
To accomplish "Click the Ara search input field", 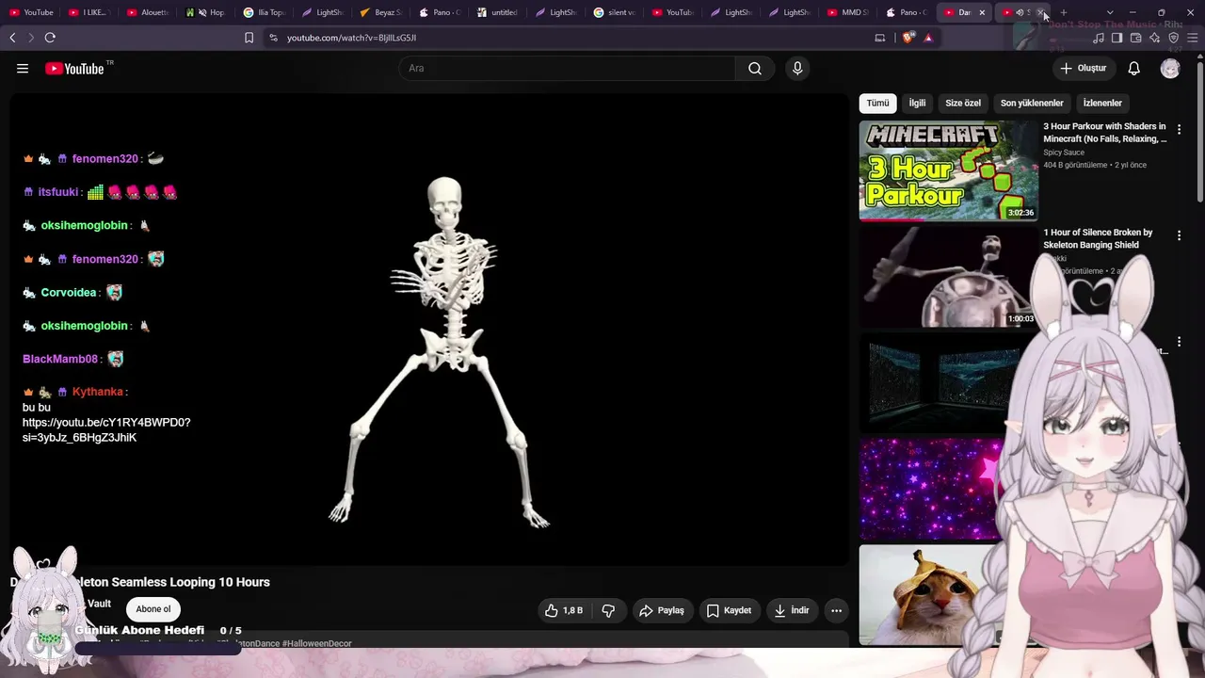I will (567, 68).
